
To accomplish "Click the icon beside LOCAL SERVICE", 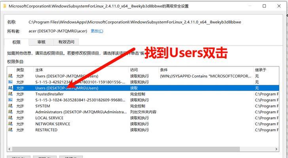I will point(10,118).
